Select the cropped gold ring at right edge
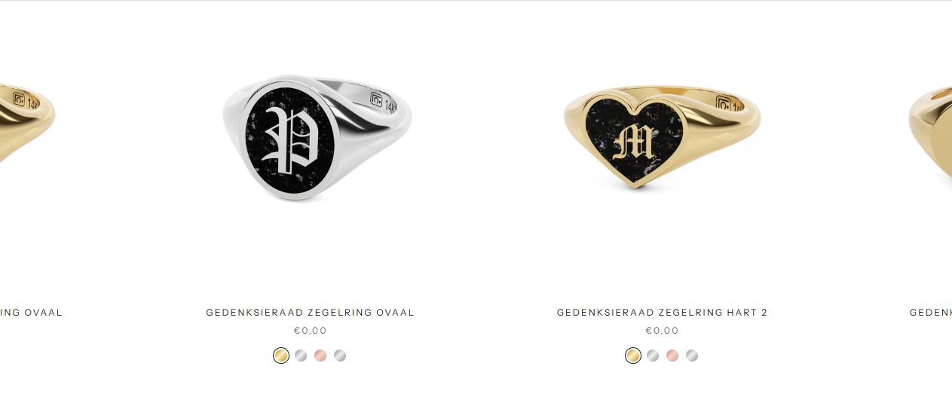This screenshot has width=952, height=397. [930, 136]
